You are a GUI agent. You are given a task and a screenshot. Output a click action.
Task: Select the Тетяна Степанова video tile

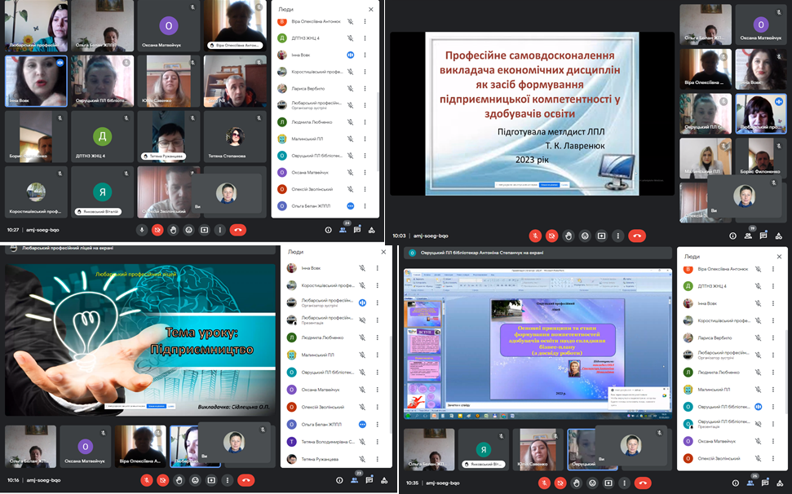235,134
